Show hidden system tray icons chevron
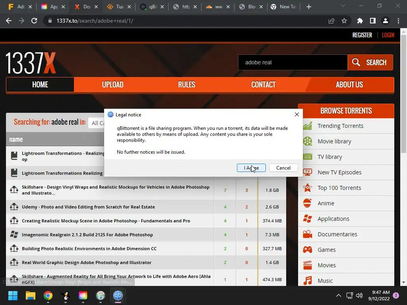This screenshot has width=407, height=305. click(x=339, y=295)
